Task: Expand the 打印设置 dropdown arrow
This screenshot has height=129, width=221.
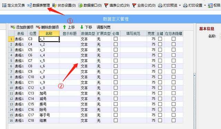Action: pyautogui.click(x=205, y=5)
